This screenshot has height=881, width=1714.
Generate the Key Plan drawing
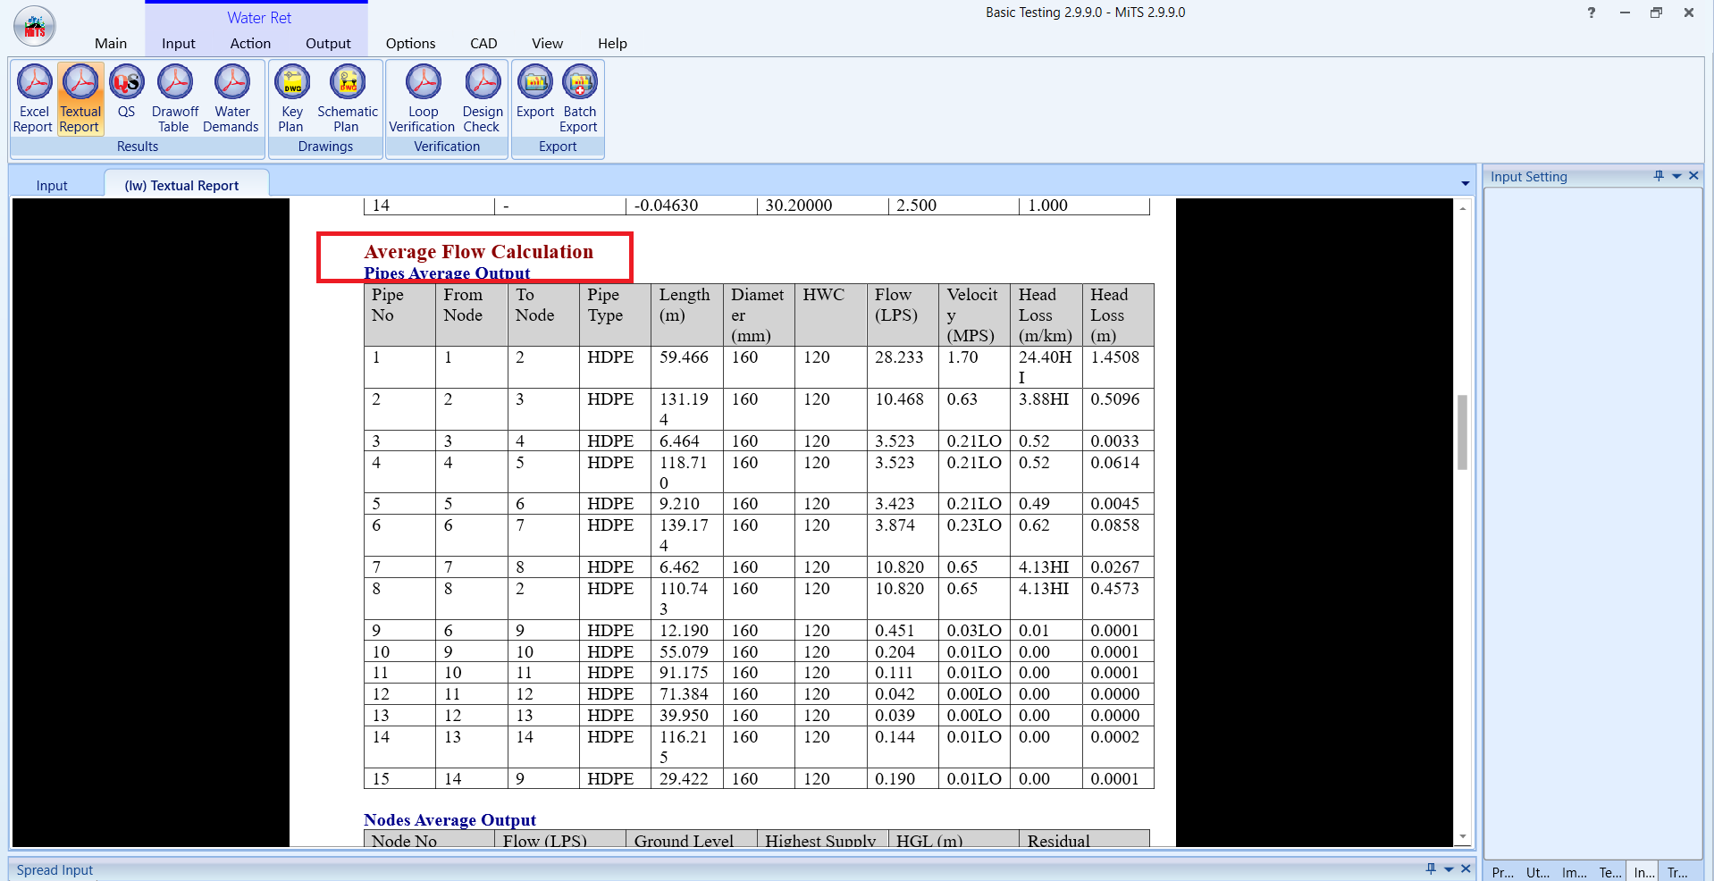coord(291,99)
